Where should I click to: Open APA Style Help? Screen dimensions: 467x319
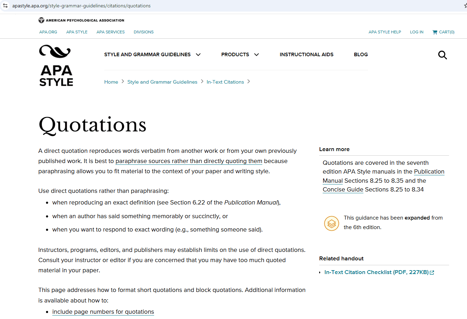(385, 32)
